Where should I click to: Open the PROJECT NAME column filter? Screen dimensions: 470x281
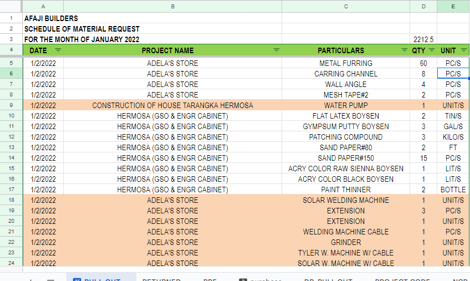(277, 50)
